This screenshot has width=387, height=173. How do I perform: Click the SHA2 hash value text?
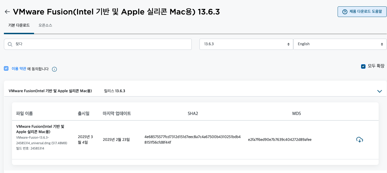(x=193, y=140)
